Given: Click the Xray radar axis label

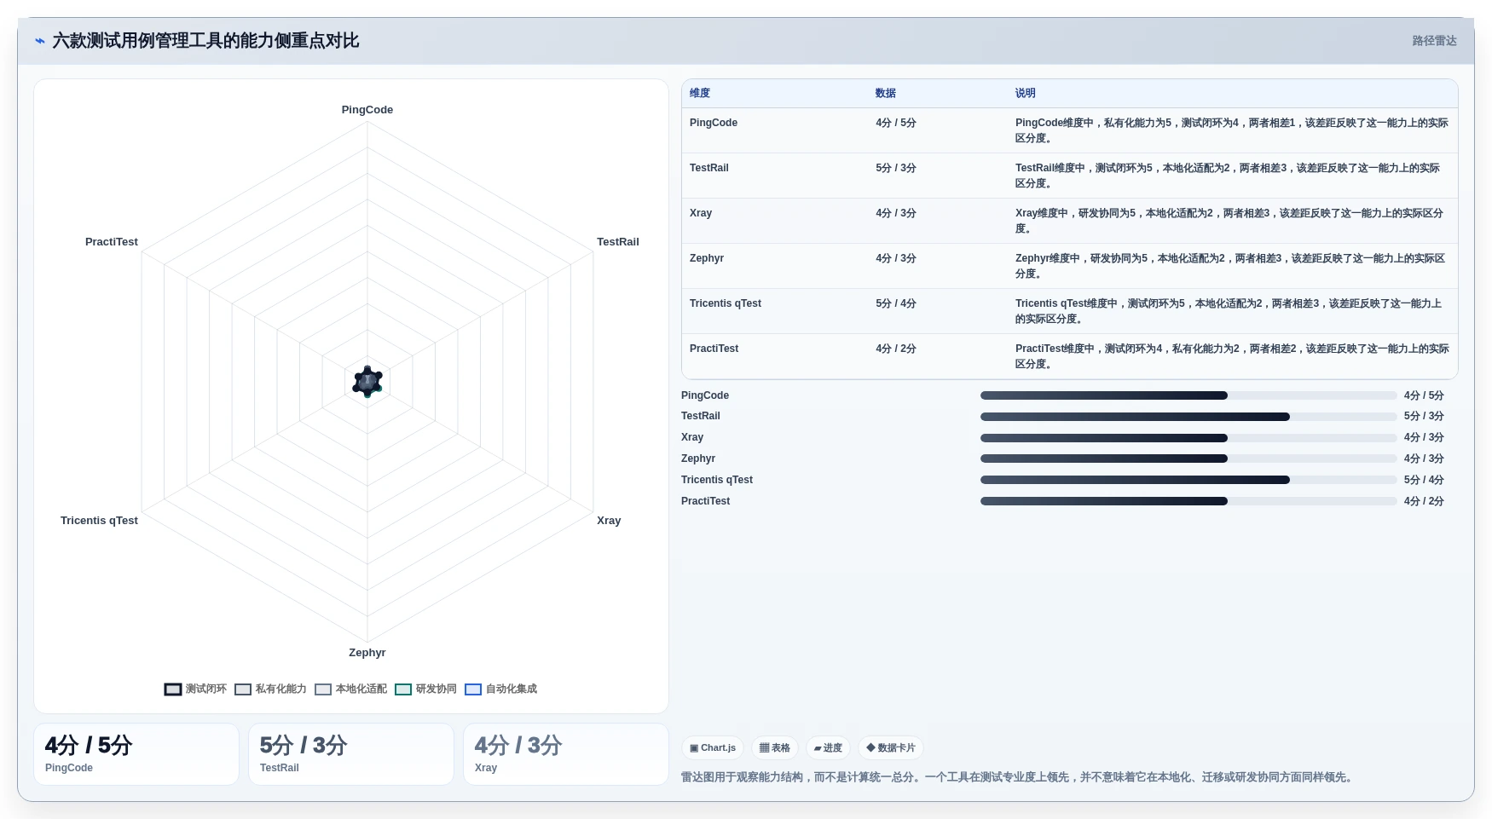Looking at the screenshot, I should 609,521.
